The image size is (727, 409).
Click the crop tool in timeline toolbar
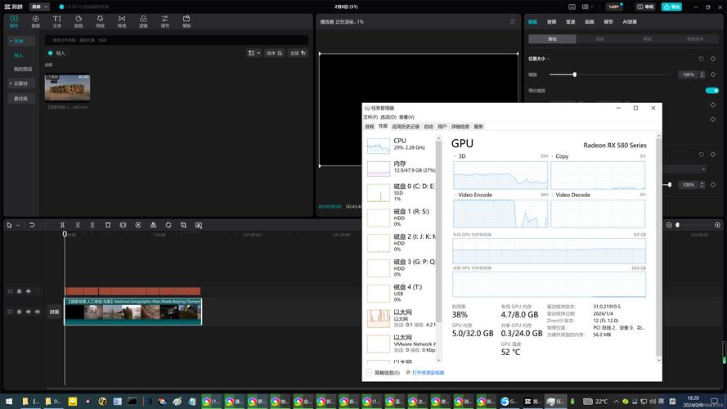[x=183, y=225]
